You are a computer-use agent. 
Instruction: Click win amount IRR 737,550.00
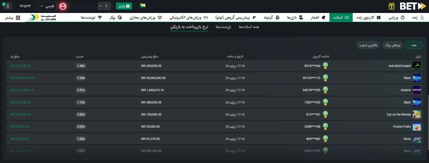tap(21, 66)
